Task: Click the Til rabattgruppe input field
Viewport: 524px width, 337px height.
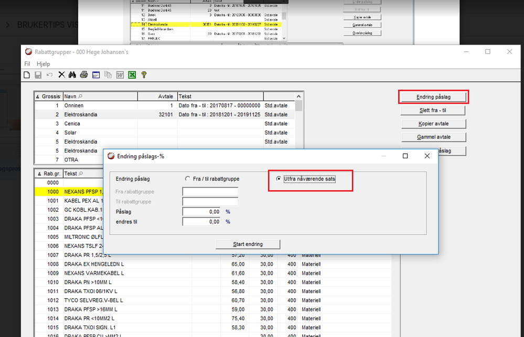Action: [x=210, y=202]
